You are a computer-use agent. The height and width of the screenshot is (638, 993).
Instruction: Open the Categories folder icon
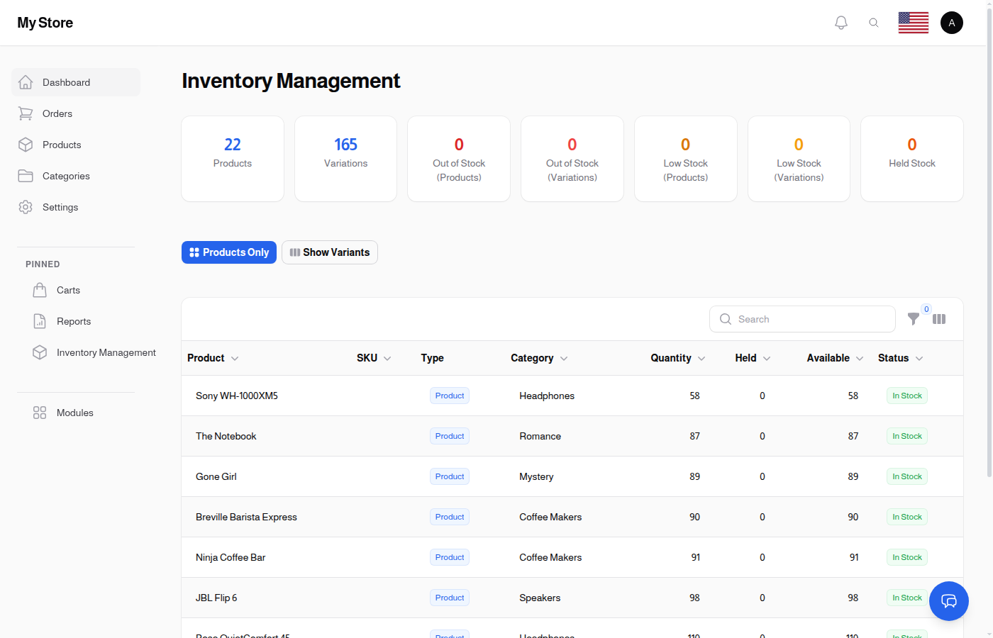[25, 176]
